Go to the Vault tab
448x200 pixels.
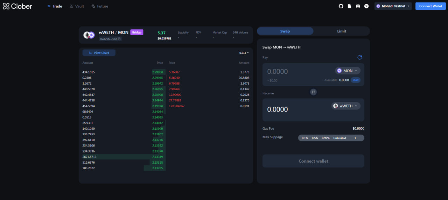coord(77,6)
